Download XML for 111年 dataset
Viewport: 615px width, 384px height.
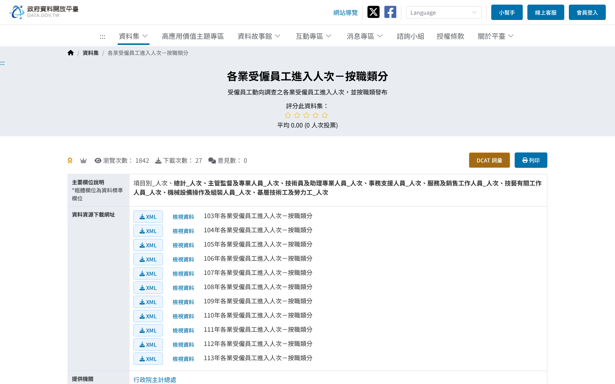click(148, 330)
